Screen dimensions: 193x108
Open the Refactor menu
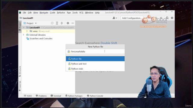[x=61, y=13]
